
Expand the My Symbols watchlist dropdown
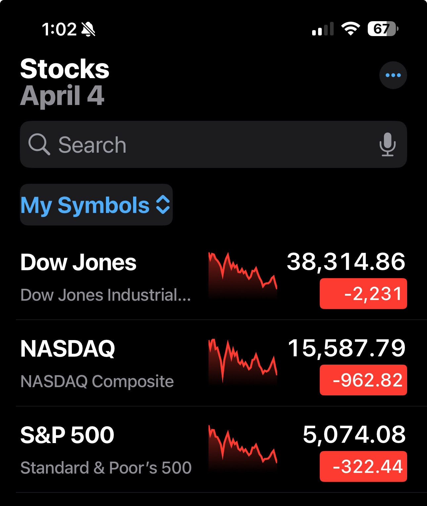96,205
